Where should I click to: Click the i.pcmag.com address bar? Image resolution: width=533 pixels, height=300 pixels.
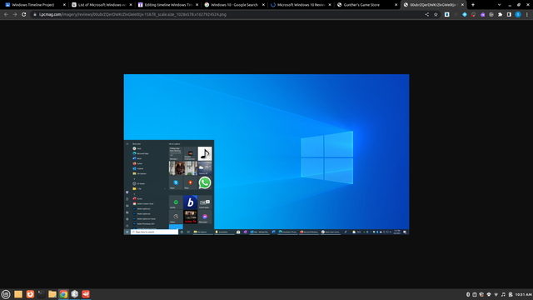pos(227,15)
